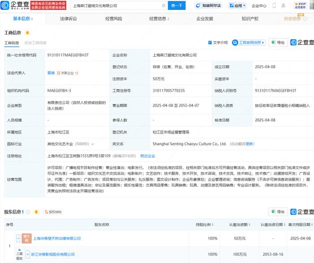Click 文字介绍 button
The height and width of the screenshot is (263, 314).
tap(218, 43)
